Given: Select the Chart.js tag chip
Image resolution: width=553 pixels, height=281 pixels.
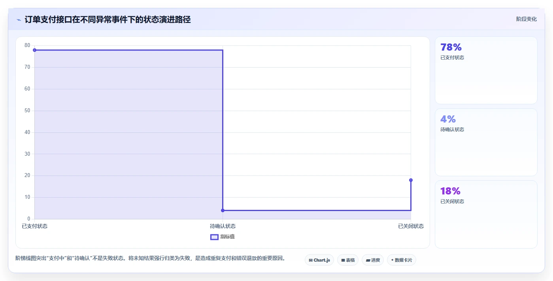Looking at the screenshot, I should [x=319, y=260].
